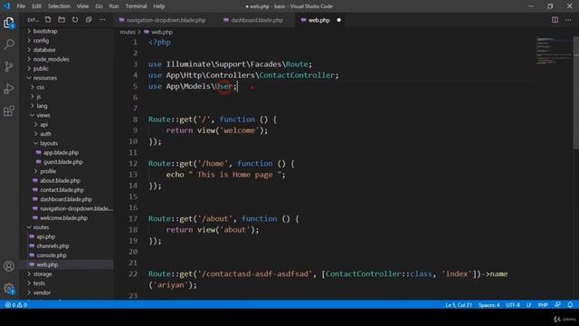Click web.php in the breadcrumb

(162, 33)
